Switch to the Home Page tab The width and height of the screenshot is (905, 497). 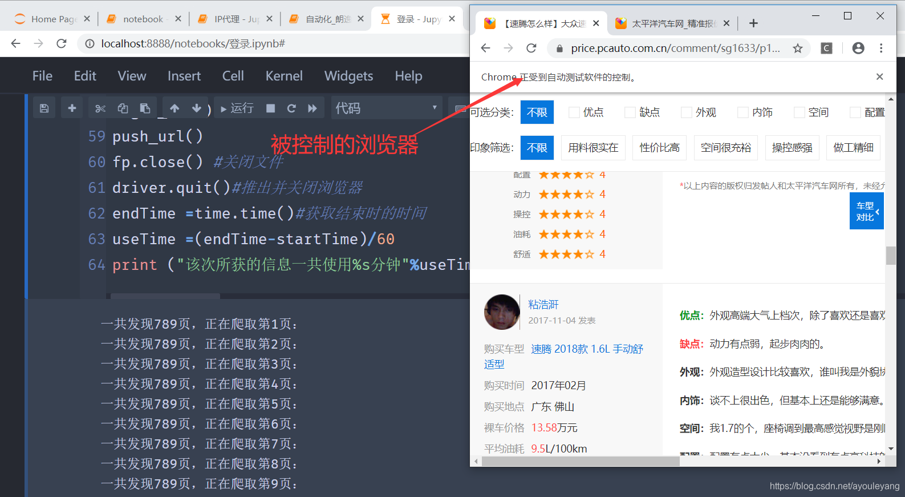point(51,19)
